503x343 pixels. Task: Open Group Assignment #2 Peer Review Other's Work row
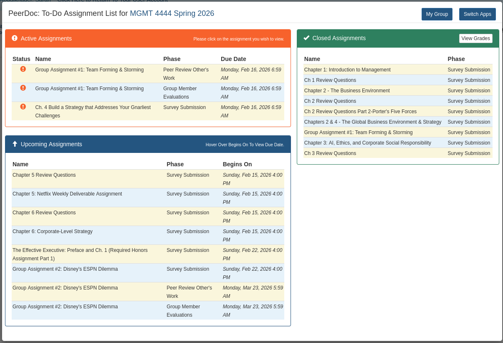tap(65, 287)
